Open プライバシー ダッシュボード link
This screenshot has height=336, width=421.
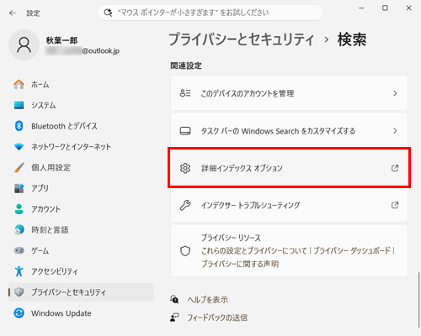[352, 250]
